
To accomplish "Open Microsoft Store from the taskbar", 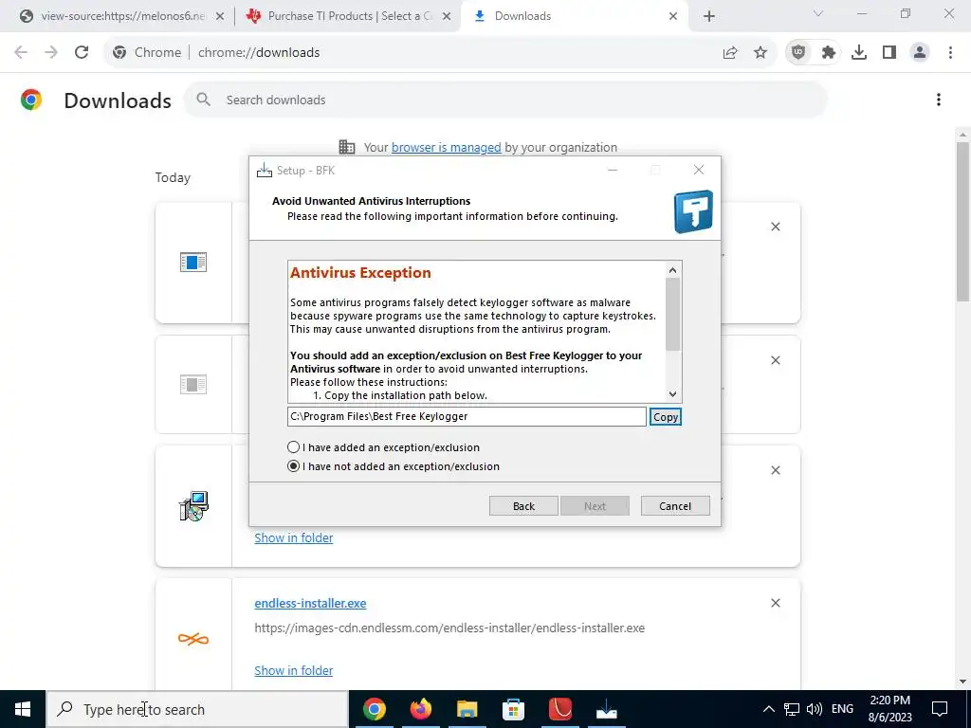I will pos(513,709).
